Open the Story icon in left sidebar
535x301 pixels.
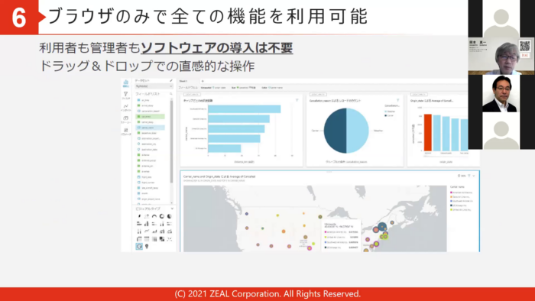point(126,119)
